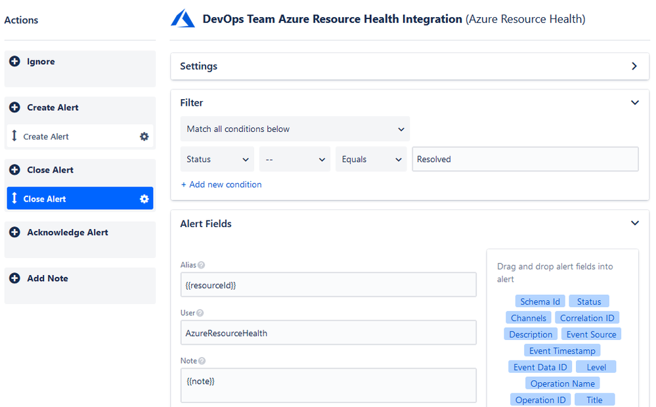This screenshot has width=656, height=407.
Task: Click the Alias input with {{resourceId}}
Action: coord(328,285)
